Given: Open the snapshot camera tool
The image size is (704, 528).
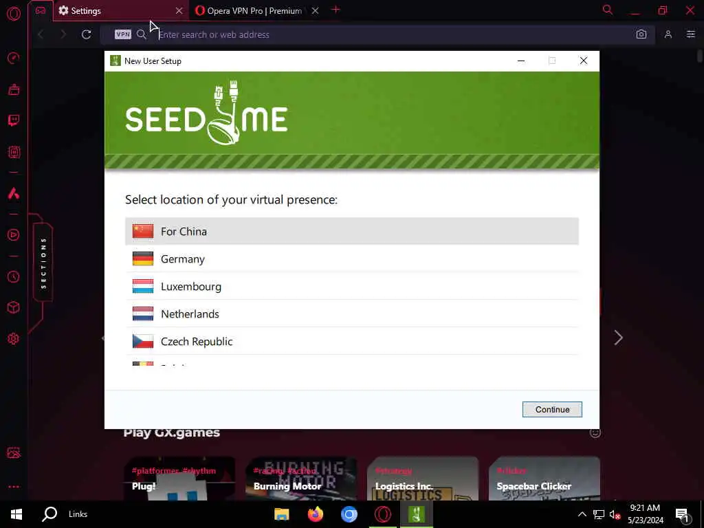Looking at the screenshot, I should 641,34.
